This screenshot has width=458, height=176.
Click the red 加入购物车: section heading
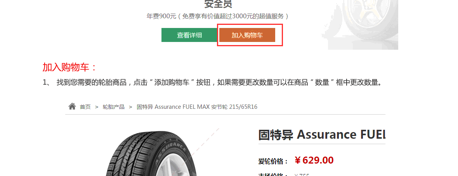(x=69, y=68)
